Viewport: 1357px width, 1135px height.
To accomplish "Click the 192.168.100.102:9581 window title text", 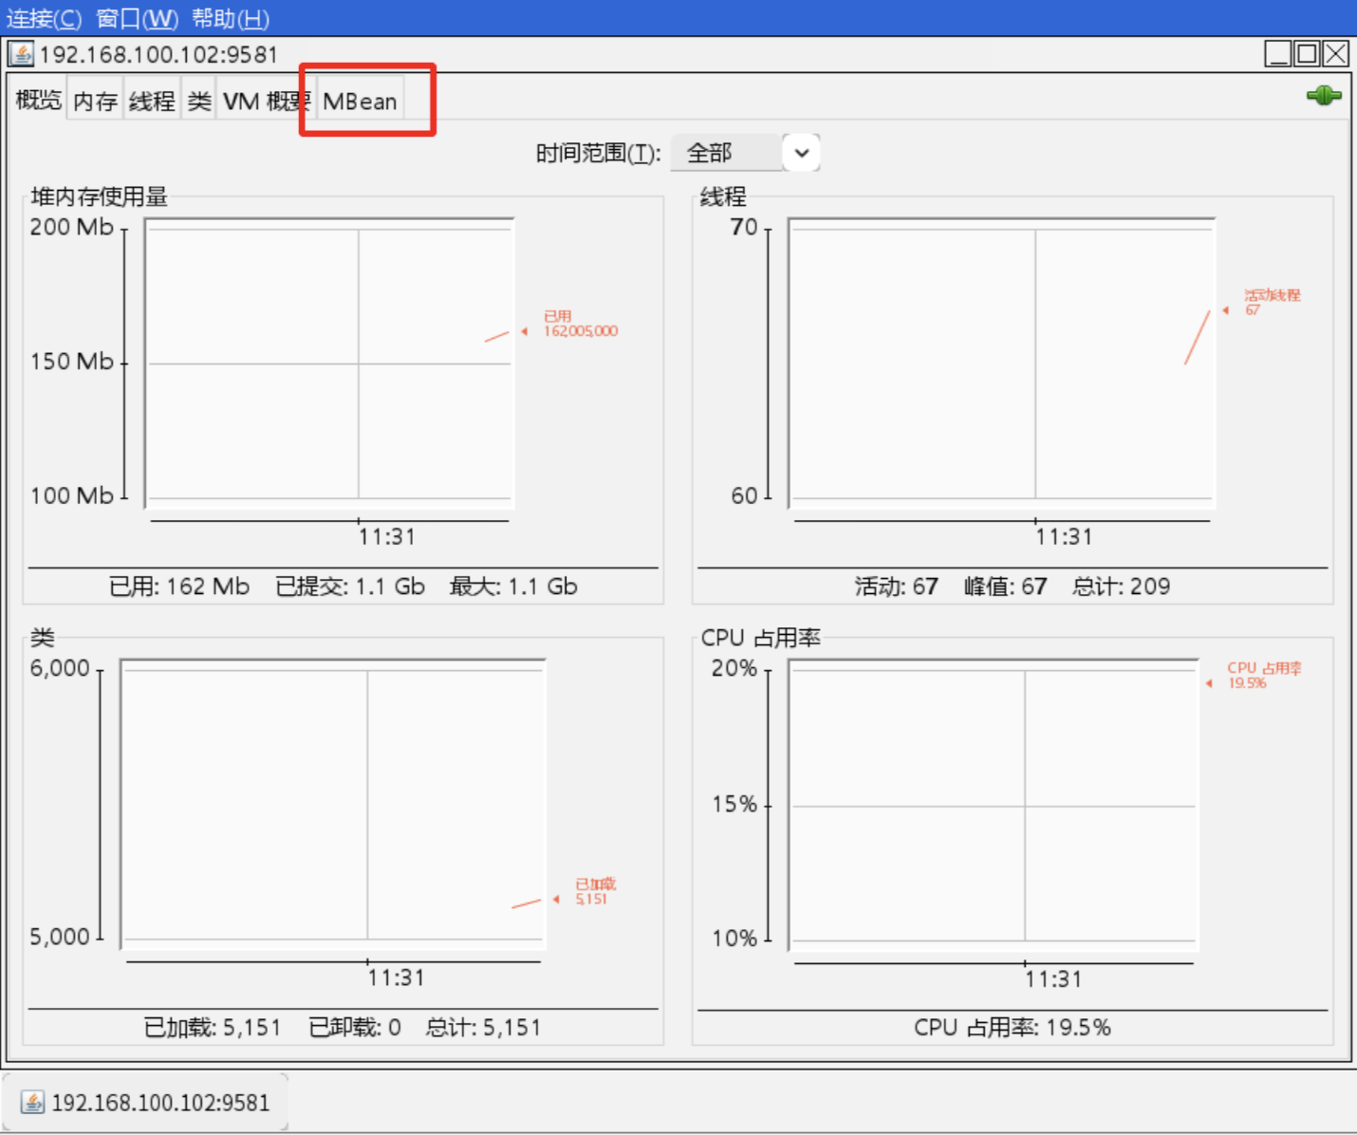I will [x=158, y=54].
